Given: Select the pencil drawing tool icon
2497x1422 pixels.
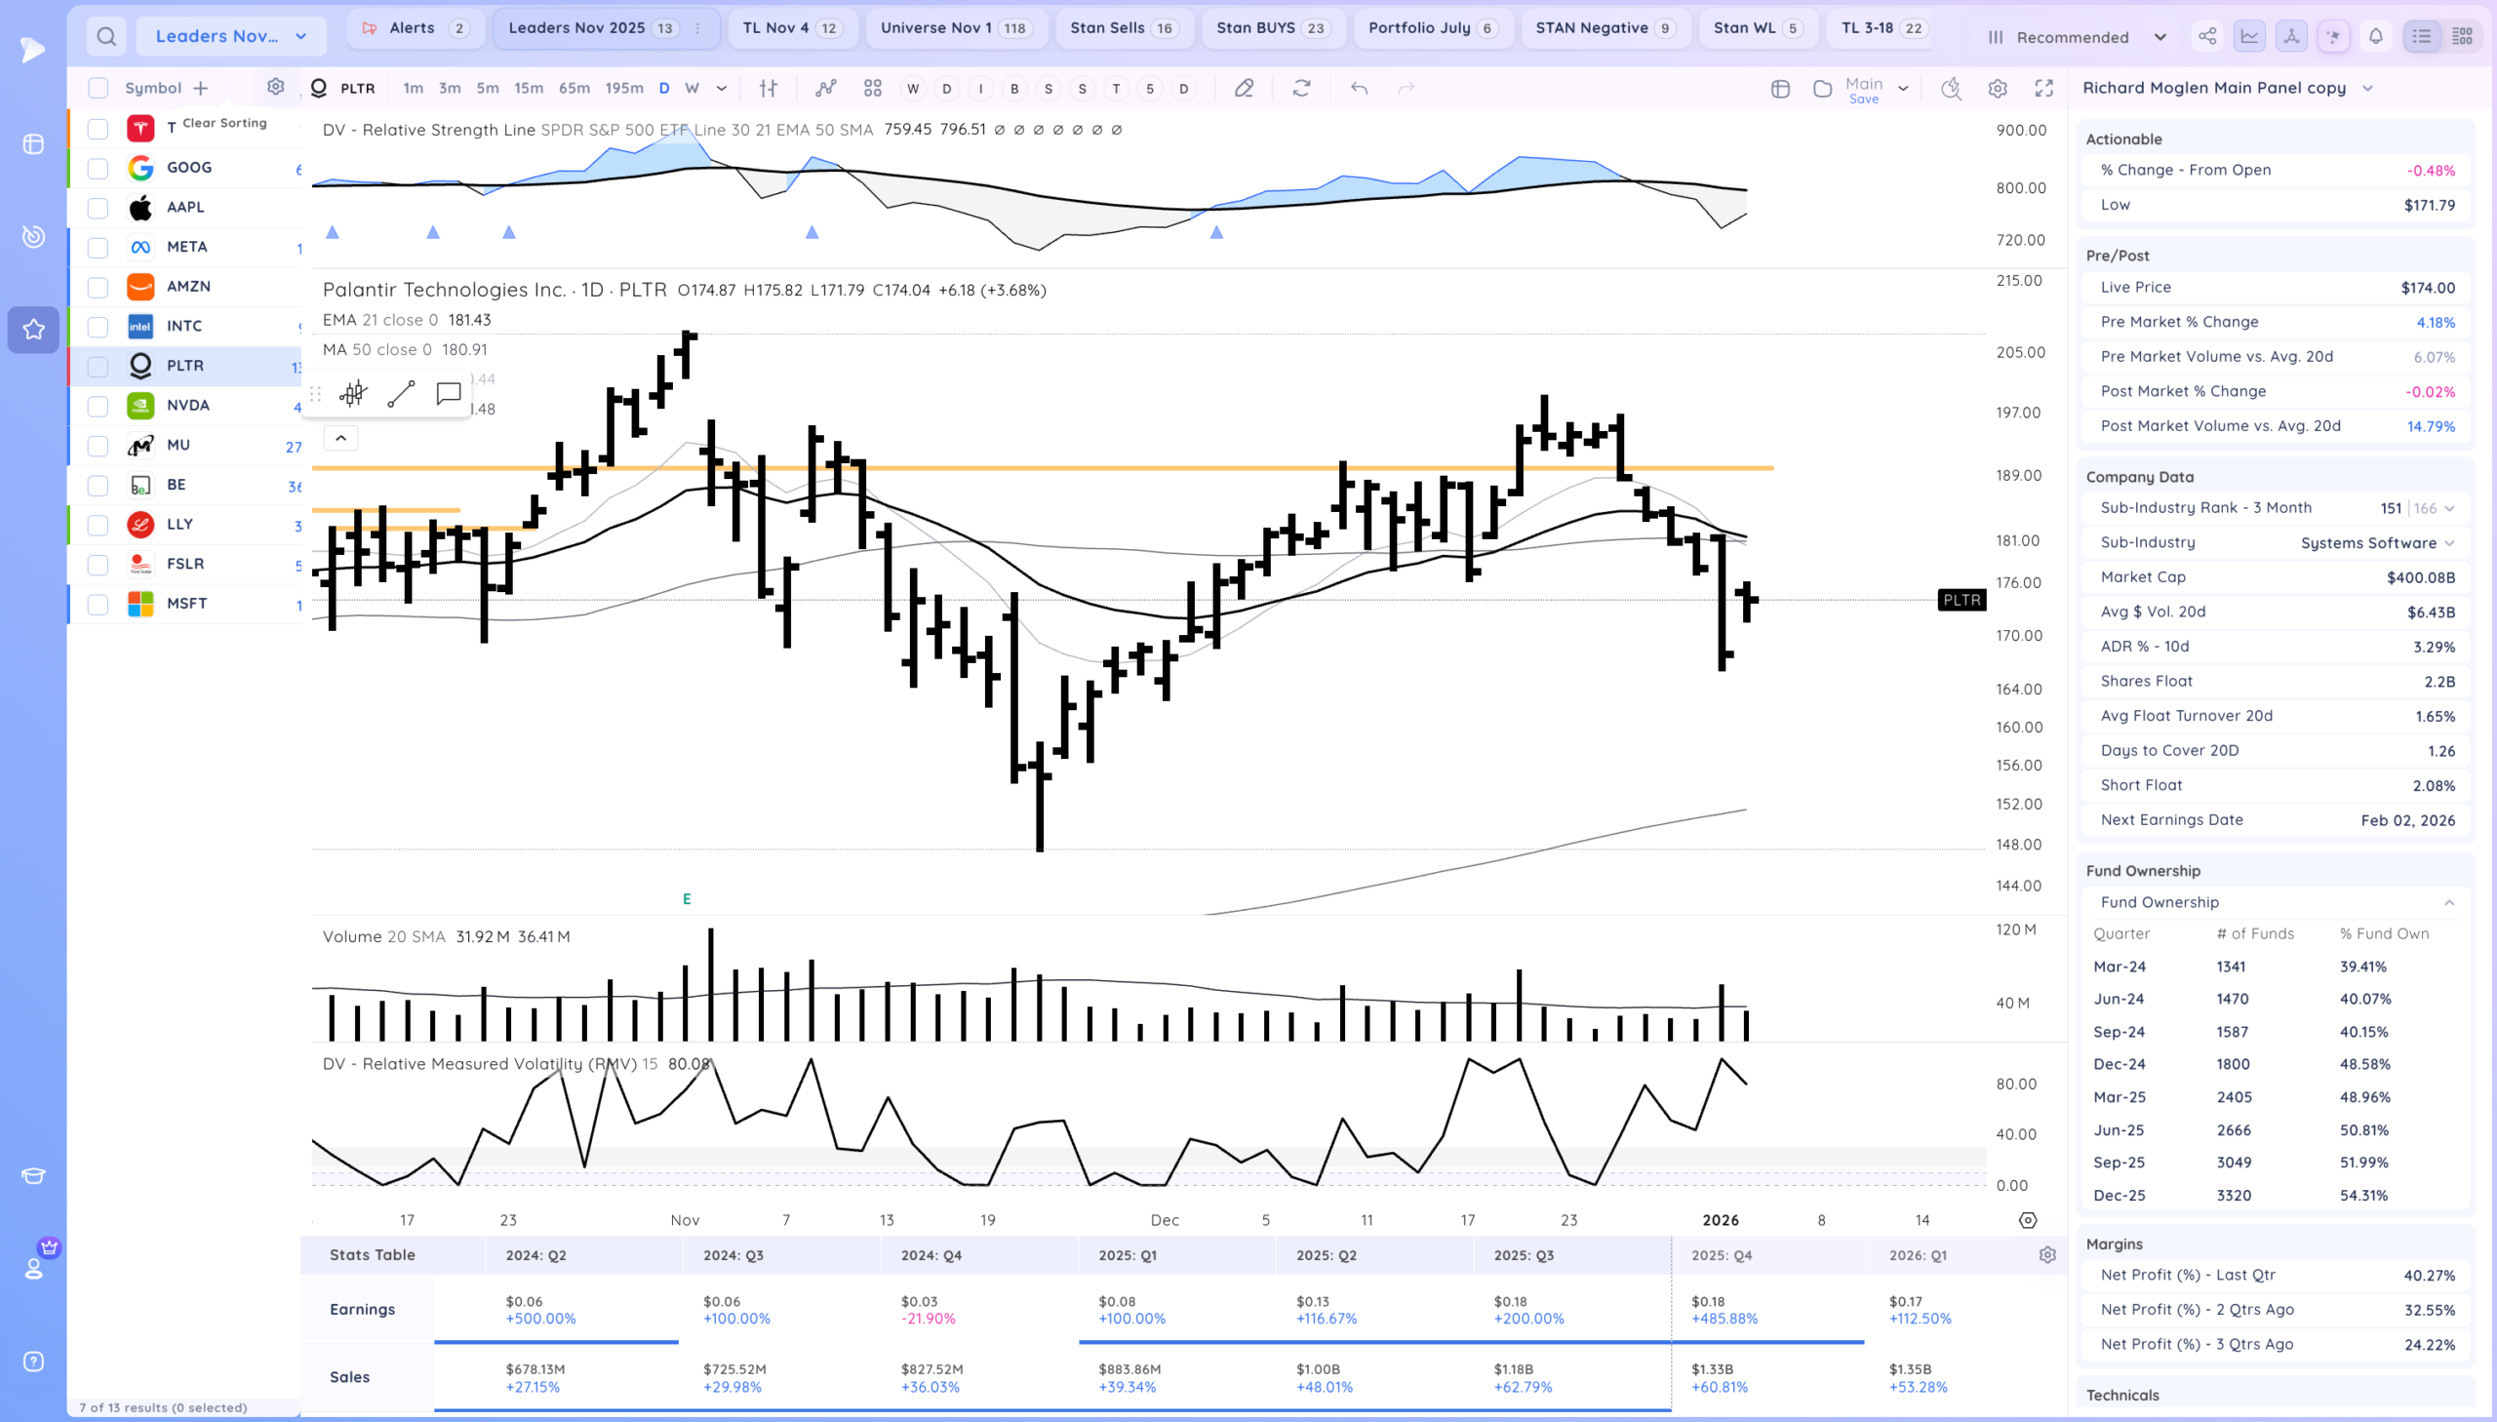Looking at the screenshot, I should tap(1243, 88).
